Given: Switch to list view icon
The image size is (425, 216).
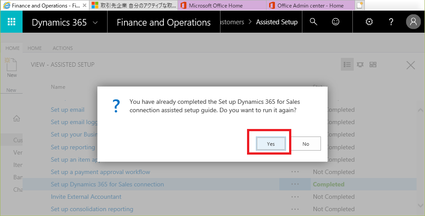Looking at the screenshot, I should (347, 64).
